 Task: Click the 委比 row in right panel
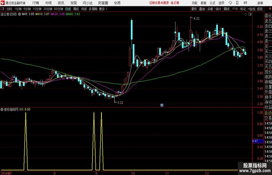coord(268,16)
